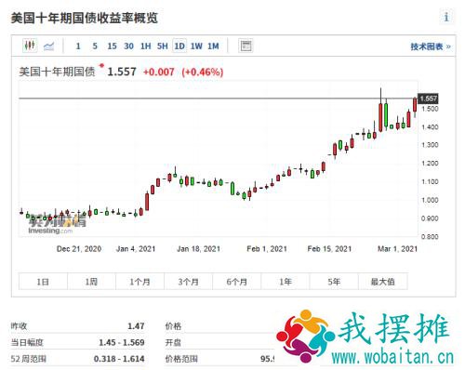
Task: Select the 1W interval
Action: [x=196, y=46]
